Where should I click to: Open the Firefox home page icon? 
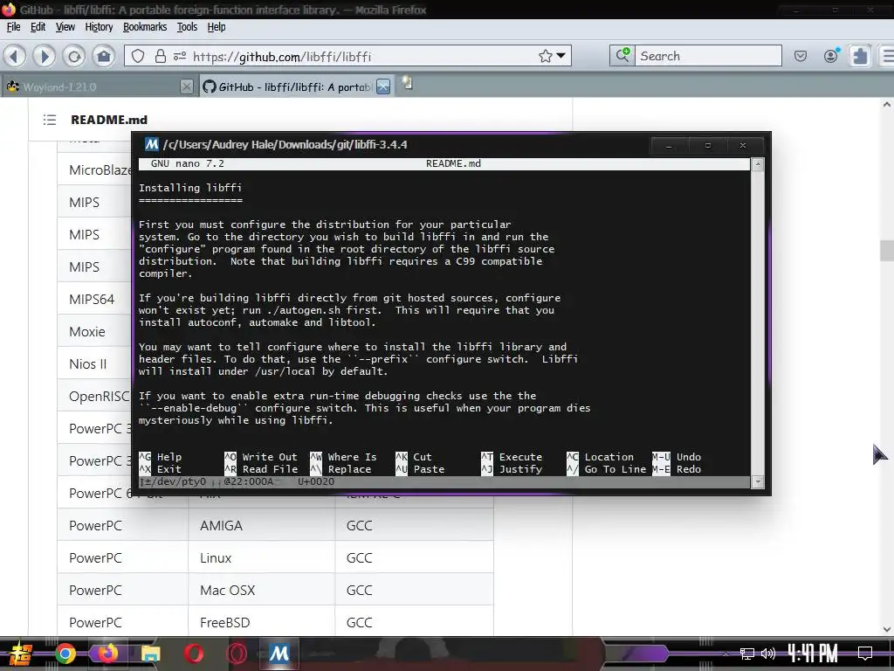tap(104, 56)
